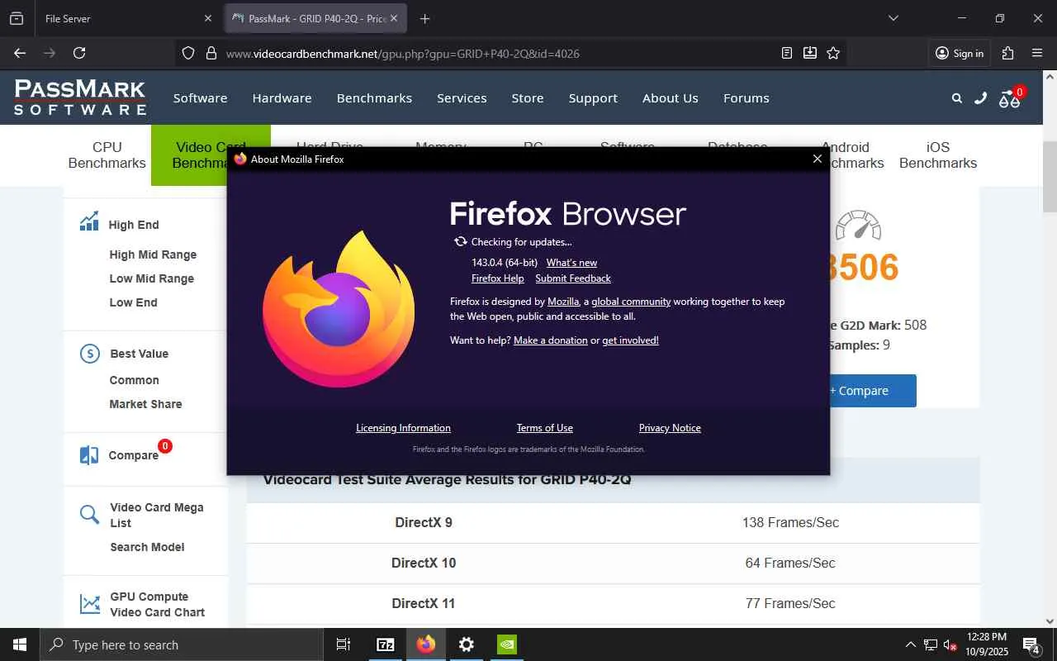Open the Market Share page
Viewport: 1057px width, 661px height.
[145, 404]
